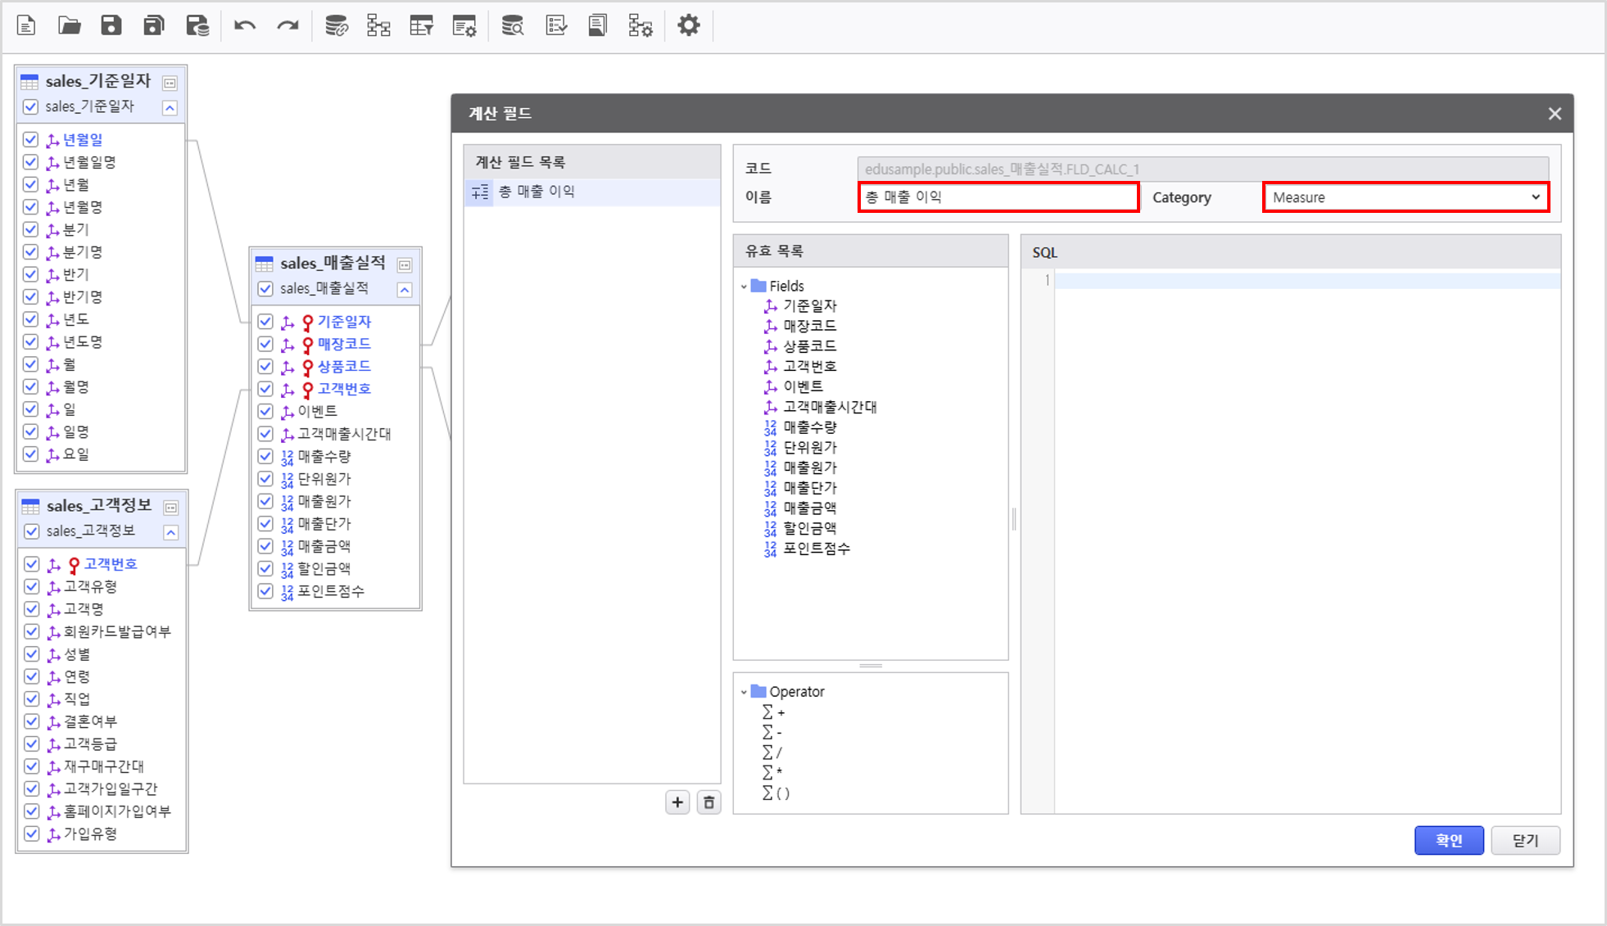Screen dimensions: 1607x926
Task: Click the 매장코드 key field in sales_매출실적
Action: point(344,344)
